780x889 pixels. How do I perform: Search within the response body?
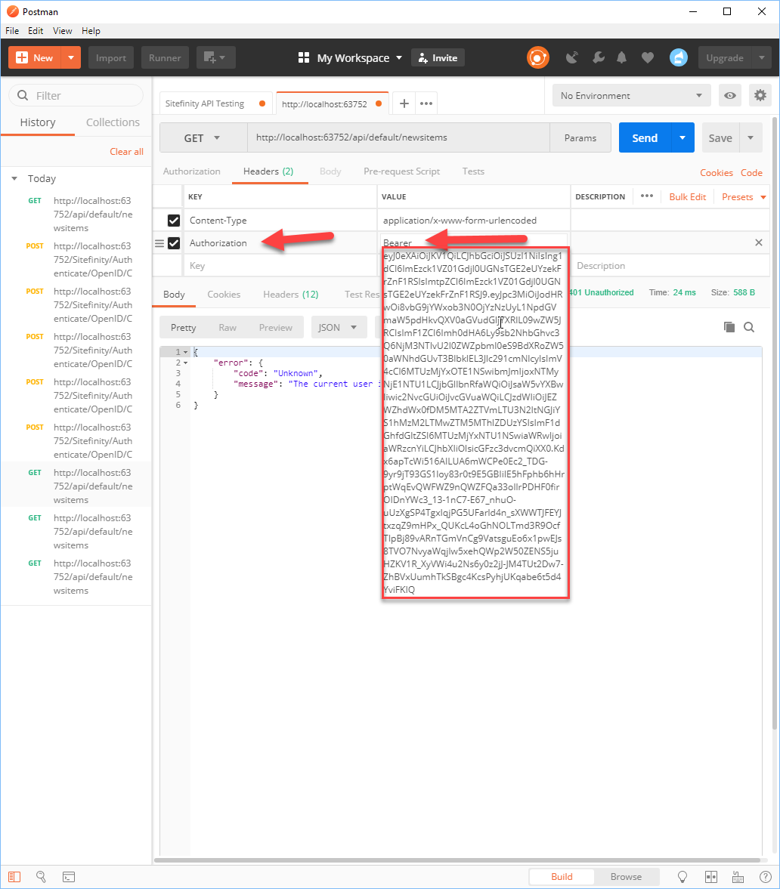[x=749, y=326]
